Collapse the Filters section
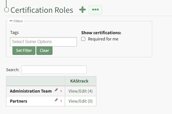Image resolution: width=172 pixels, height=114 pixels. point(11,21)
